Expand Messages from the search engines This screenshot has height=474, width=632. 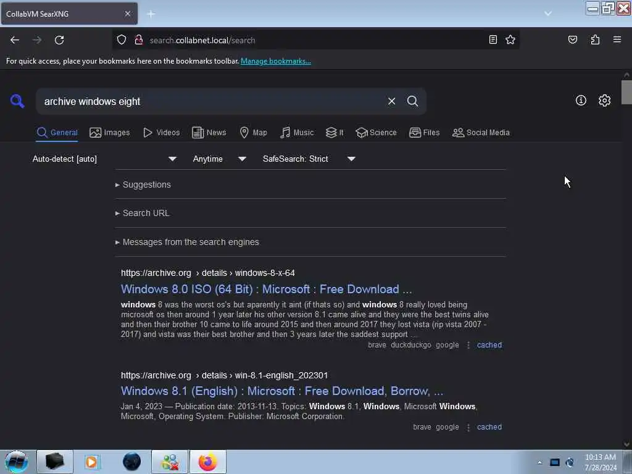coord(188,242)
